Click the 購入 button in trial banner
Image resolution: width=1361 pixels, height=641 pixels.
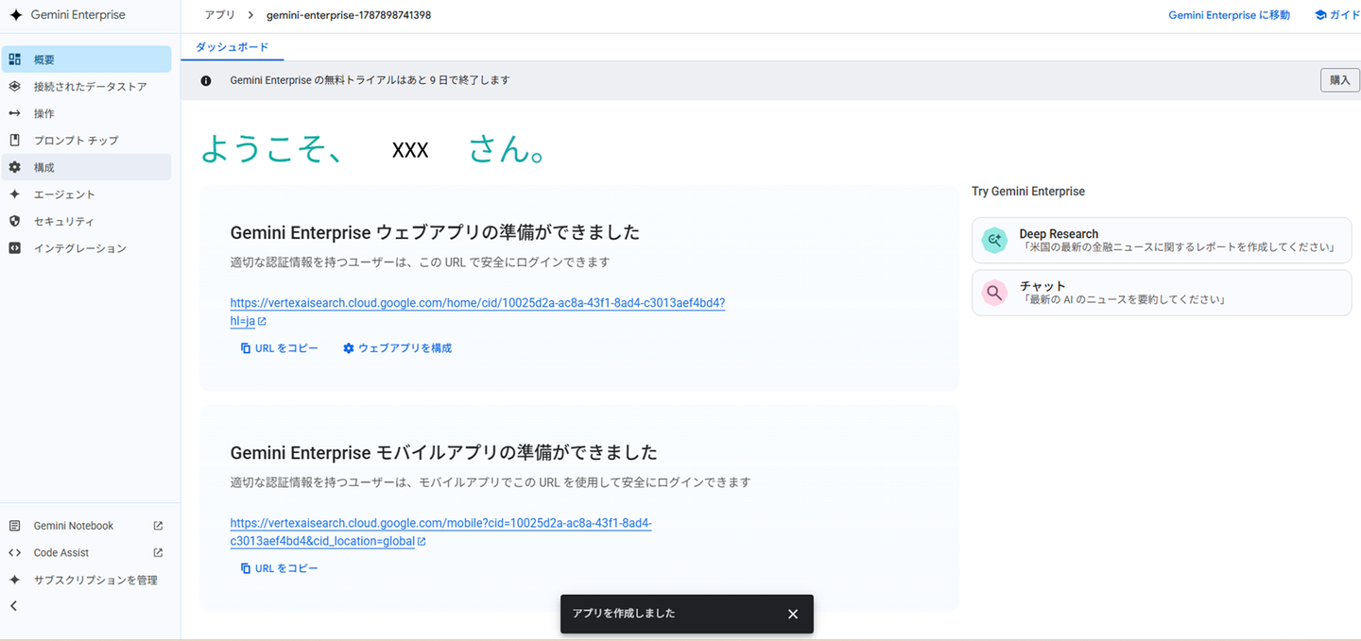click(x=1340, y=80)
